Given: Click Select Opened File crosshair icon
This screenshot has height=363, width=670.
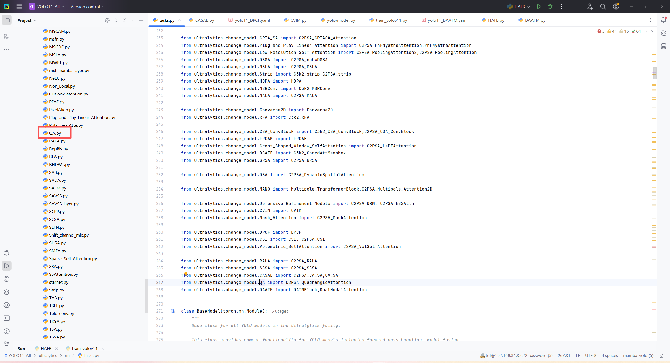Looking at the screenshot, I should (x=107, y=20).
